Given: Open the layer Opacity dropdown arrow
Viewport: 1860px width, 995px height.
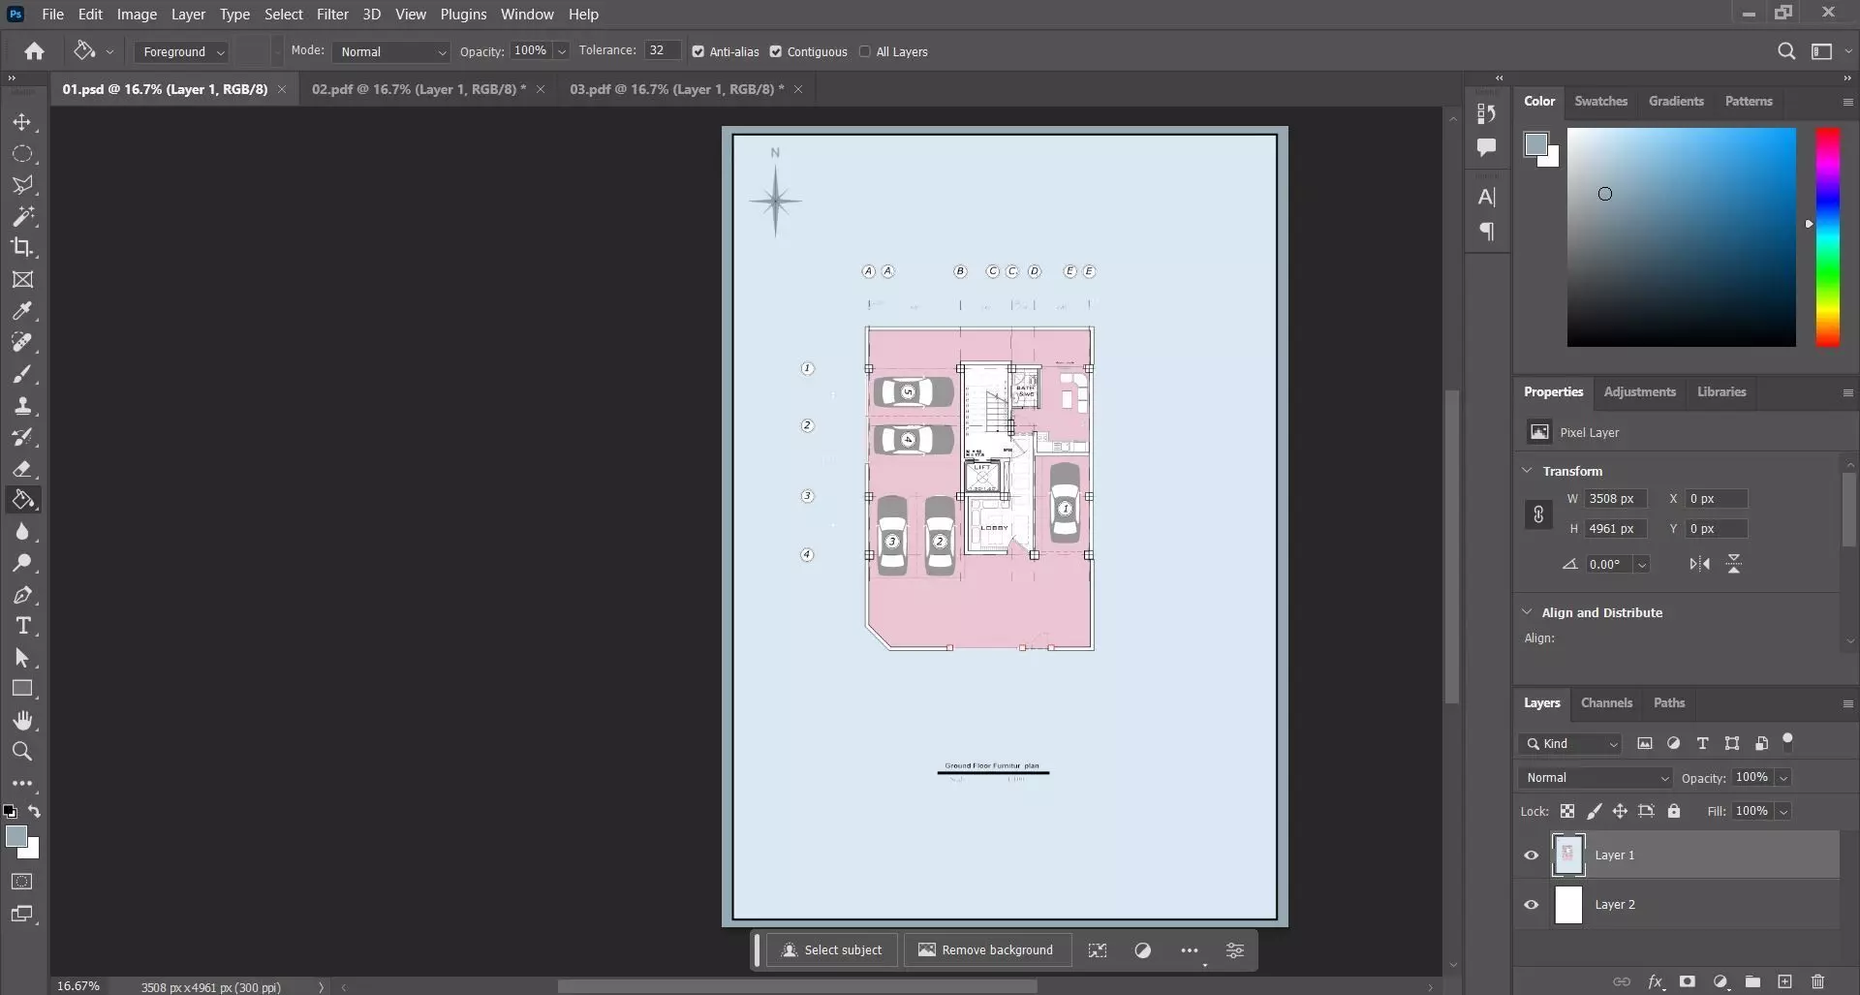Looking at the screenshot, I should (x=1783, y=777).
